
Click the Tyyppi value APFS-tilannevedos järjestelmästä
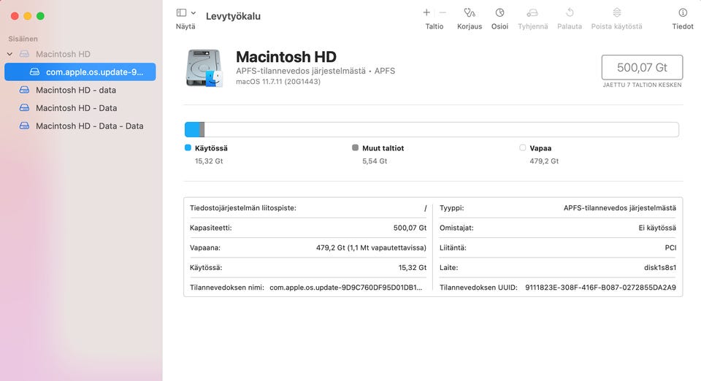click(620, 208)
